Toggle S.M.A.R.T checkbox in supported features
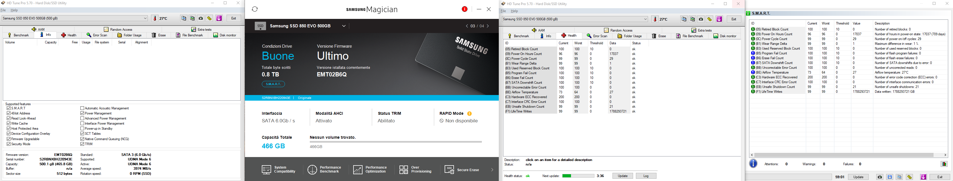953x181 pixels. tap(8, 108)
